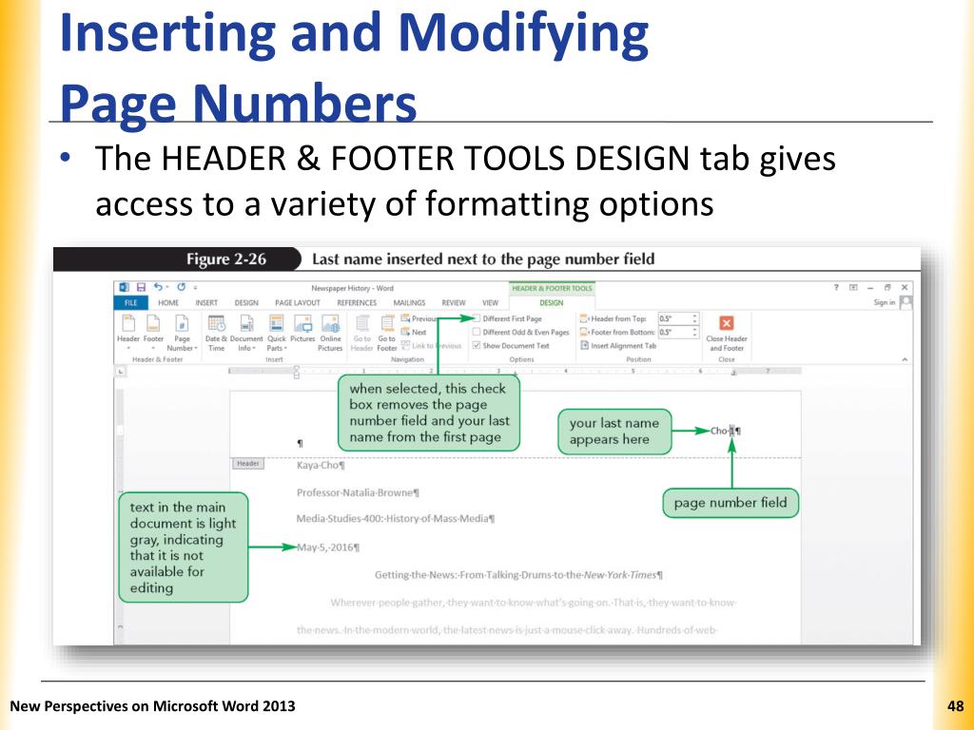
Task: Undo the last action
Action: pos(159,287)
